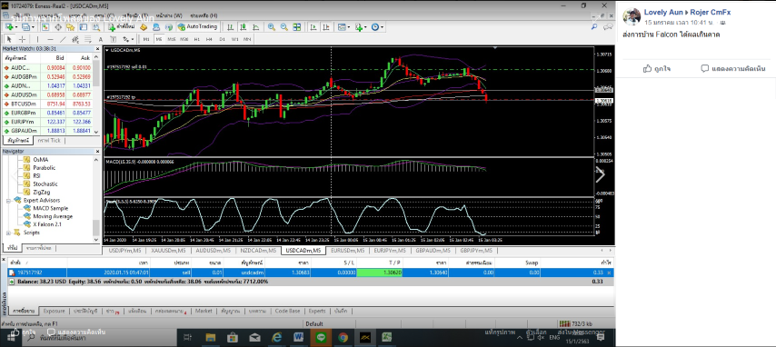
Task: Select the Crosshair tool
Action: 23,39
